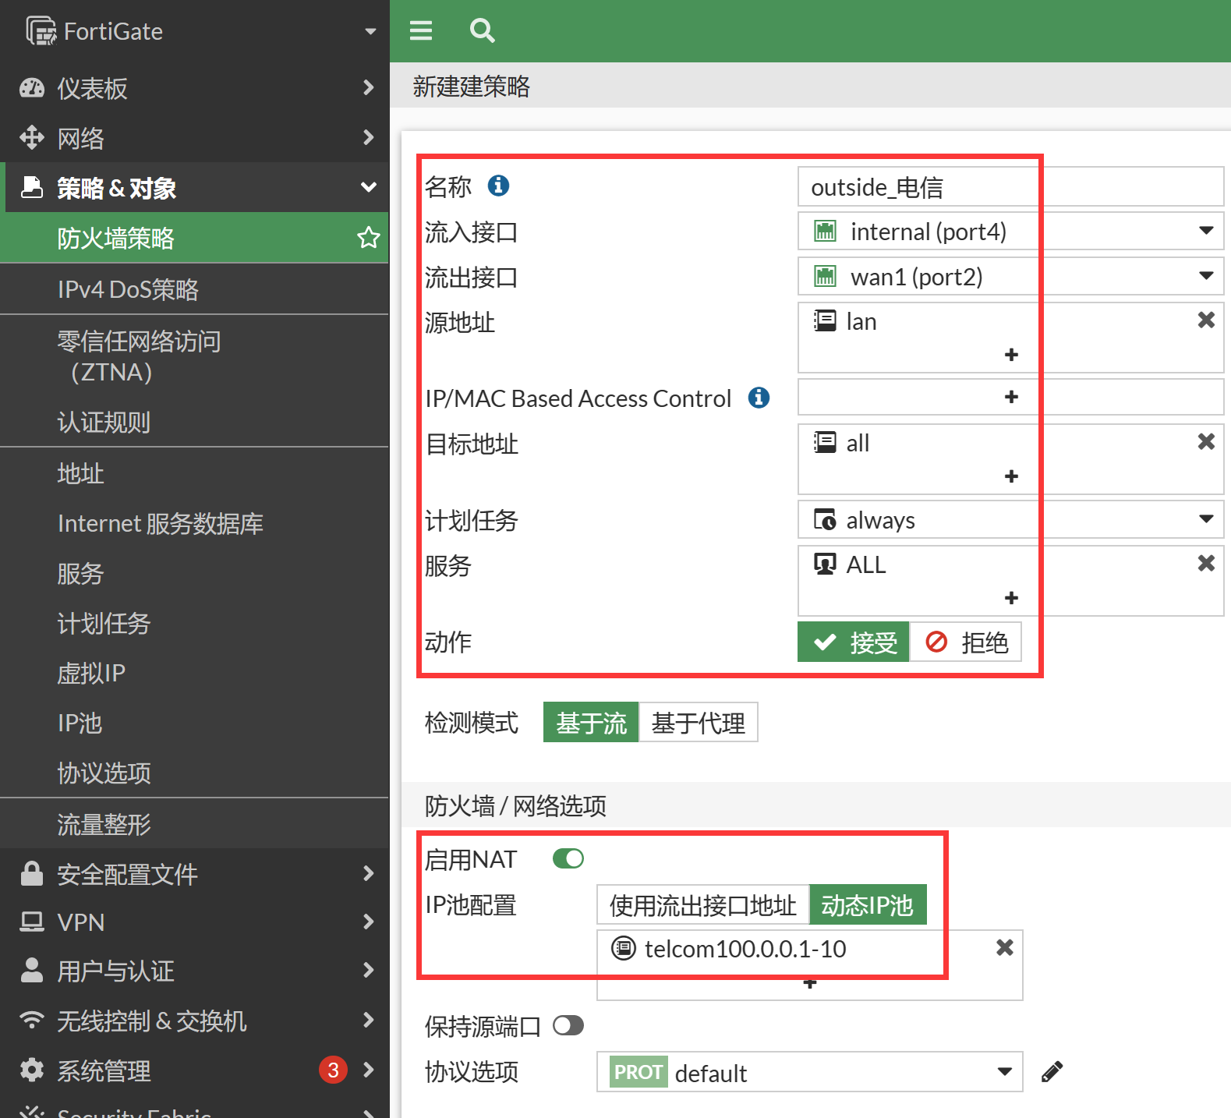
Task: Choose the 拒绝 action button
Action: pyautogui.click(x=966, y=642)
